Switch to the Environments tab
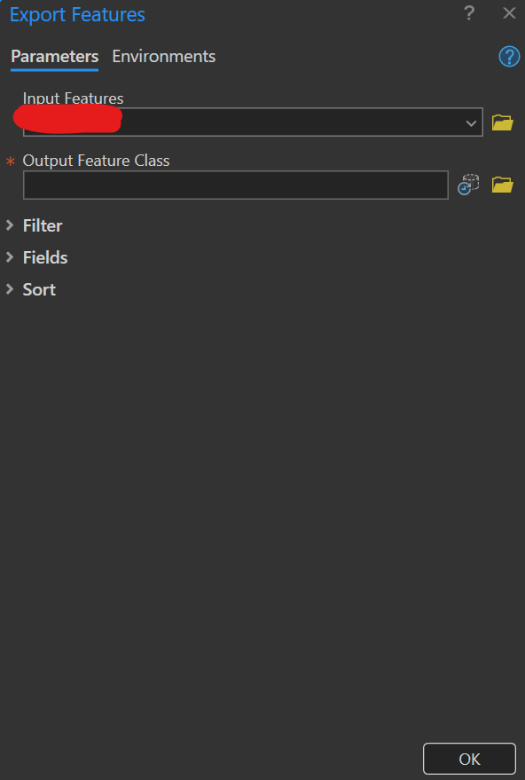Viewport: 525px width, 780px height. click(163, 56)
